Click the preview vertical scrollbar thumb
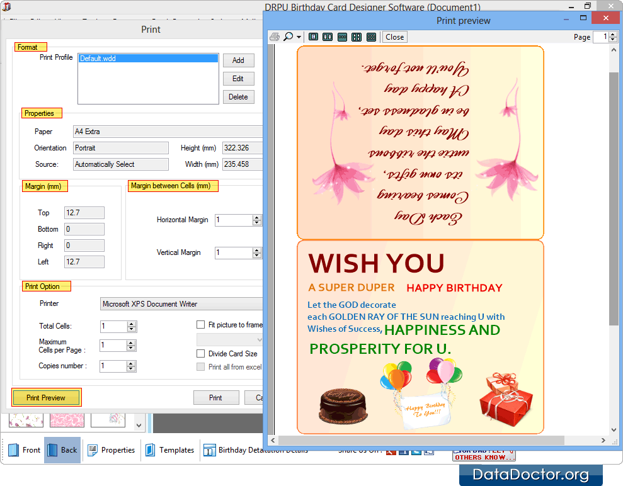Viewport: 623px width, 486px height. 614,198
